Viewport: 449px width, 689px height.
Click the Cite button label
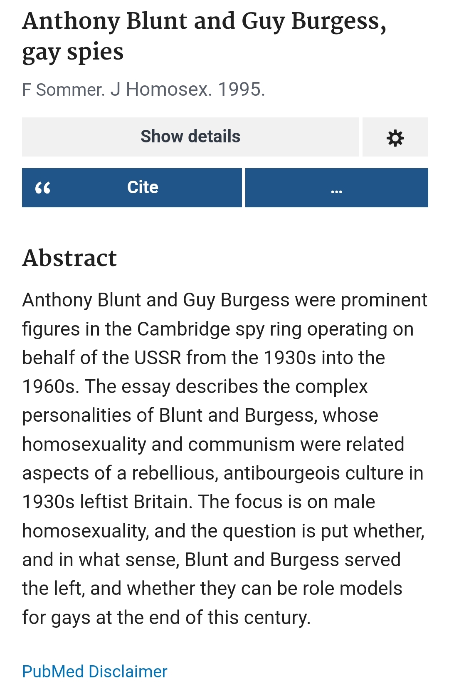coord(143,187)
